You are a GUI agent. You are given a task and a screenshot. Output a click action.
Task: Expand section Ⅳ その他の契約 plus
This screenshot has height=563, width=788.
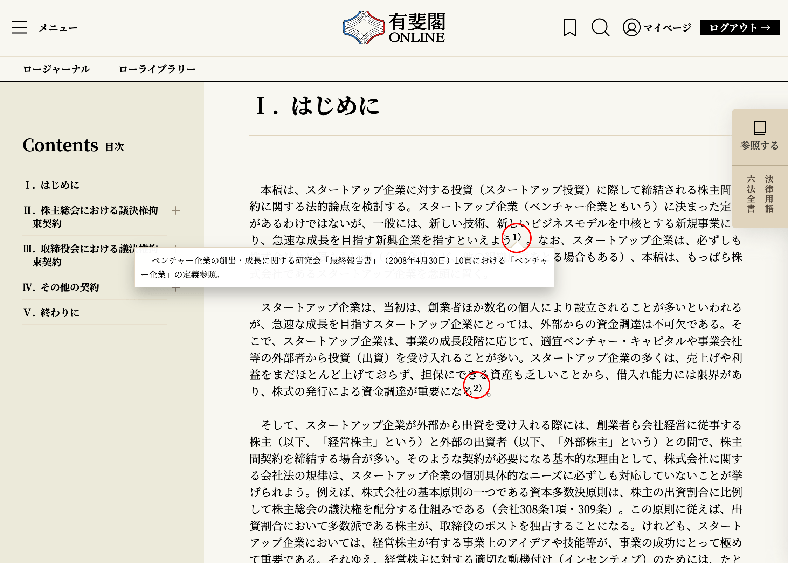[x=176, y=289]
